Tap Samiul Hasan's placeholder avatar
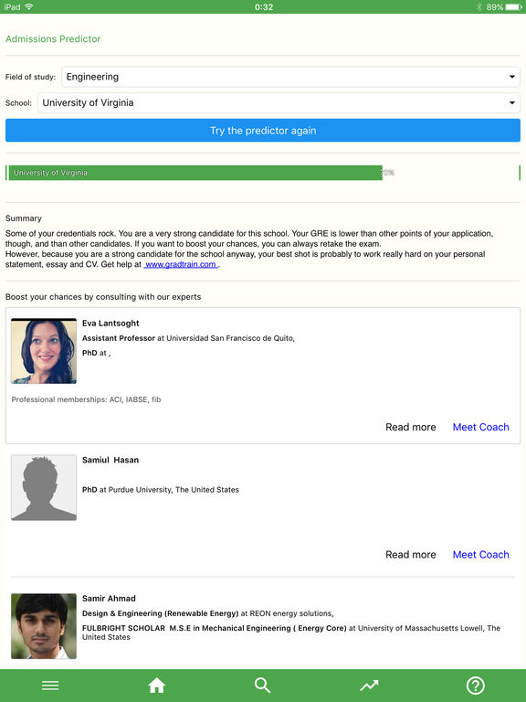The width and height of the screenshot is (526, 702). 44,487
